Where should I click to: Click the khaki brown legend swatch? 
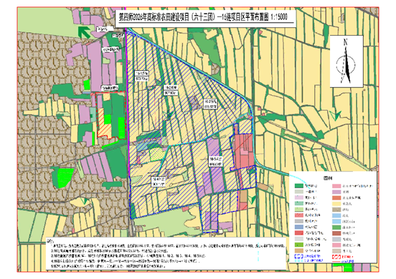point(336,210)
